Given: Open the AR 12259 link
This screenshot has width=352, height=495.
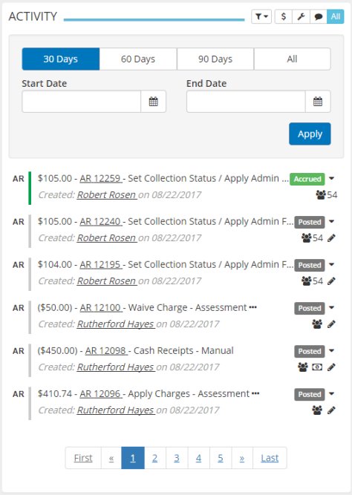Looking at the screenshot, I should (100, 178).
